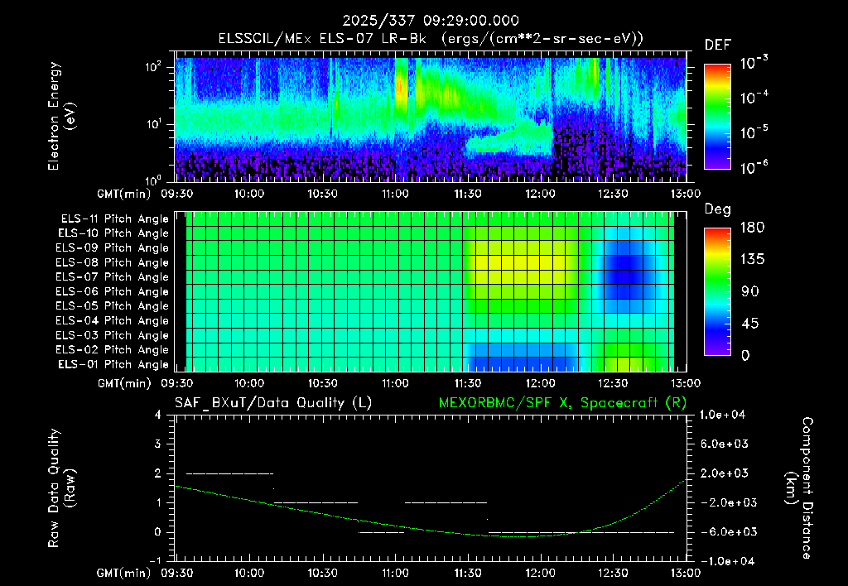Click the 12:30 tick label under the pitch angle panel
848x586 pixels.
tap(614, 383)
